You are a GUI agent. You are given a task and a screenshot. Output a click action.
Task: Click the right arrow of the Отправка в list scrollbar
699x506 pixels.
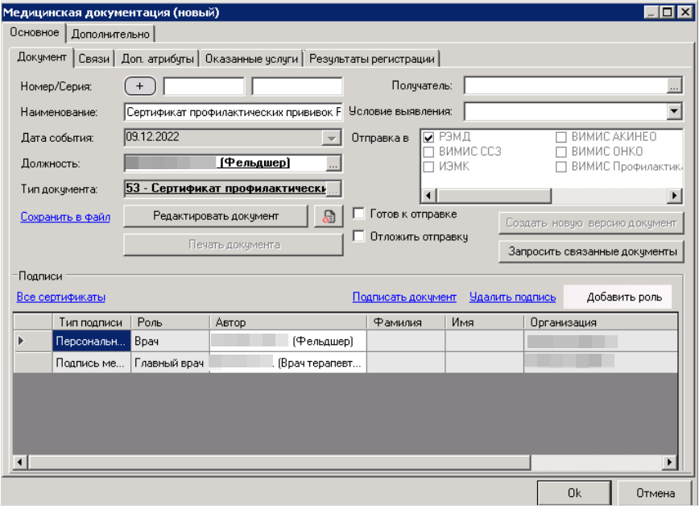pyautogui.click(x=674, y=196)
